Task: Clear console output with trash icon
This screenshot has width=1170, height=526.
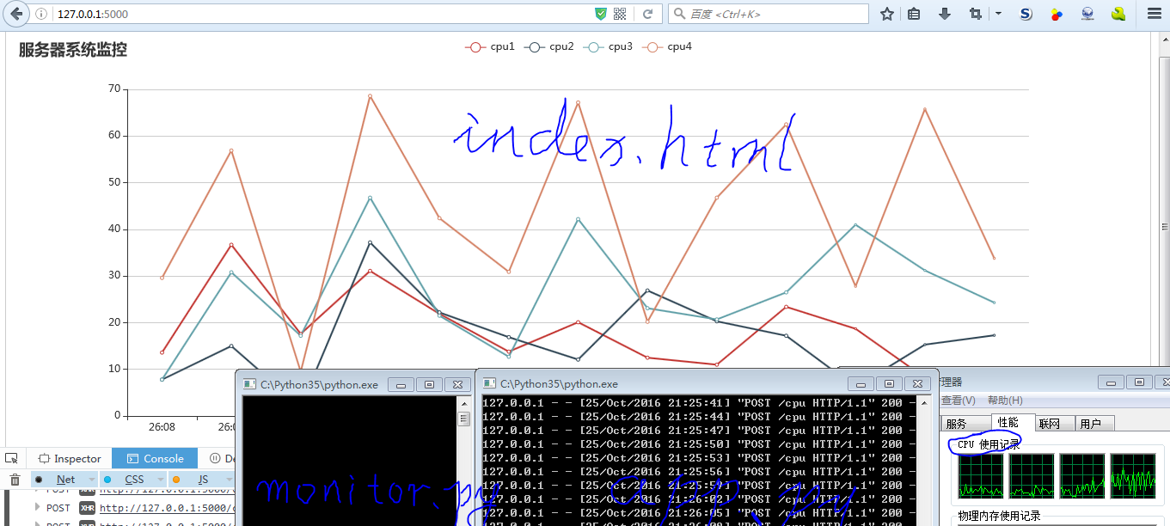Action: pos(14,480)
